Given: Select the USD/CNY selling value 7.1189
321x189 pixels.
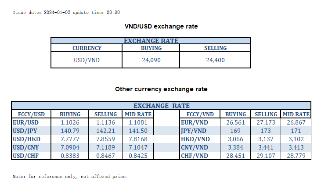Looking at the screenshot, I should [x=106, y=147].
